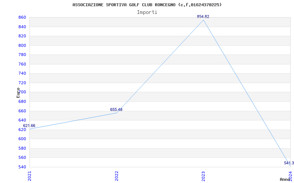Click the Euro y-axis title
Viewport: 294px width, 183px height.
[18, 93]
